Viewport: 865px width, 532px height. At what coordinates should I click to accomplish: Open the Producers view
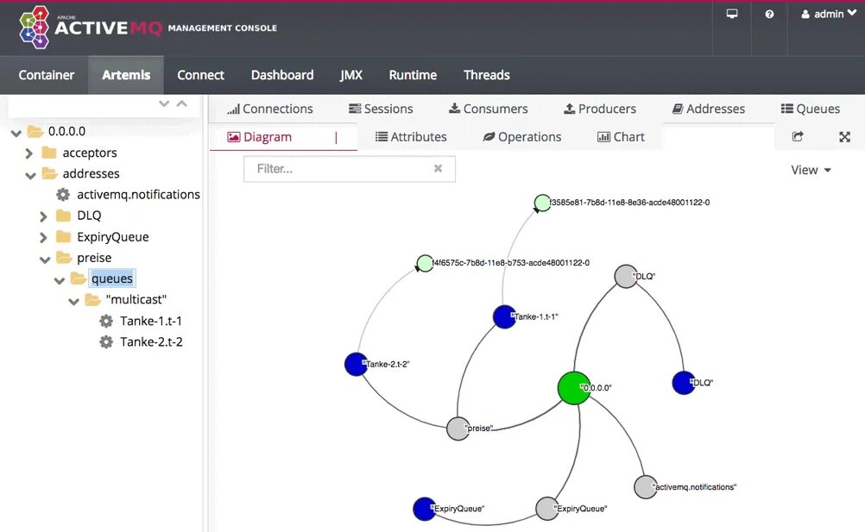coord(600,109)
